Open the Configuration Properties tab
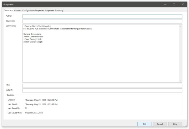 pos(33,11)
